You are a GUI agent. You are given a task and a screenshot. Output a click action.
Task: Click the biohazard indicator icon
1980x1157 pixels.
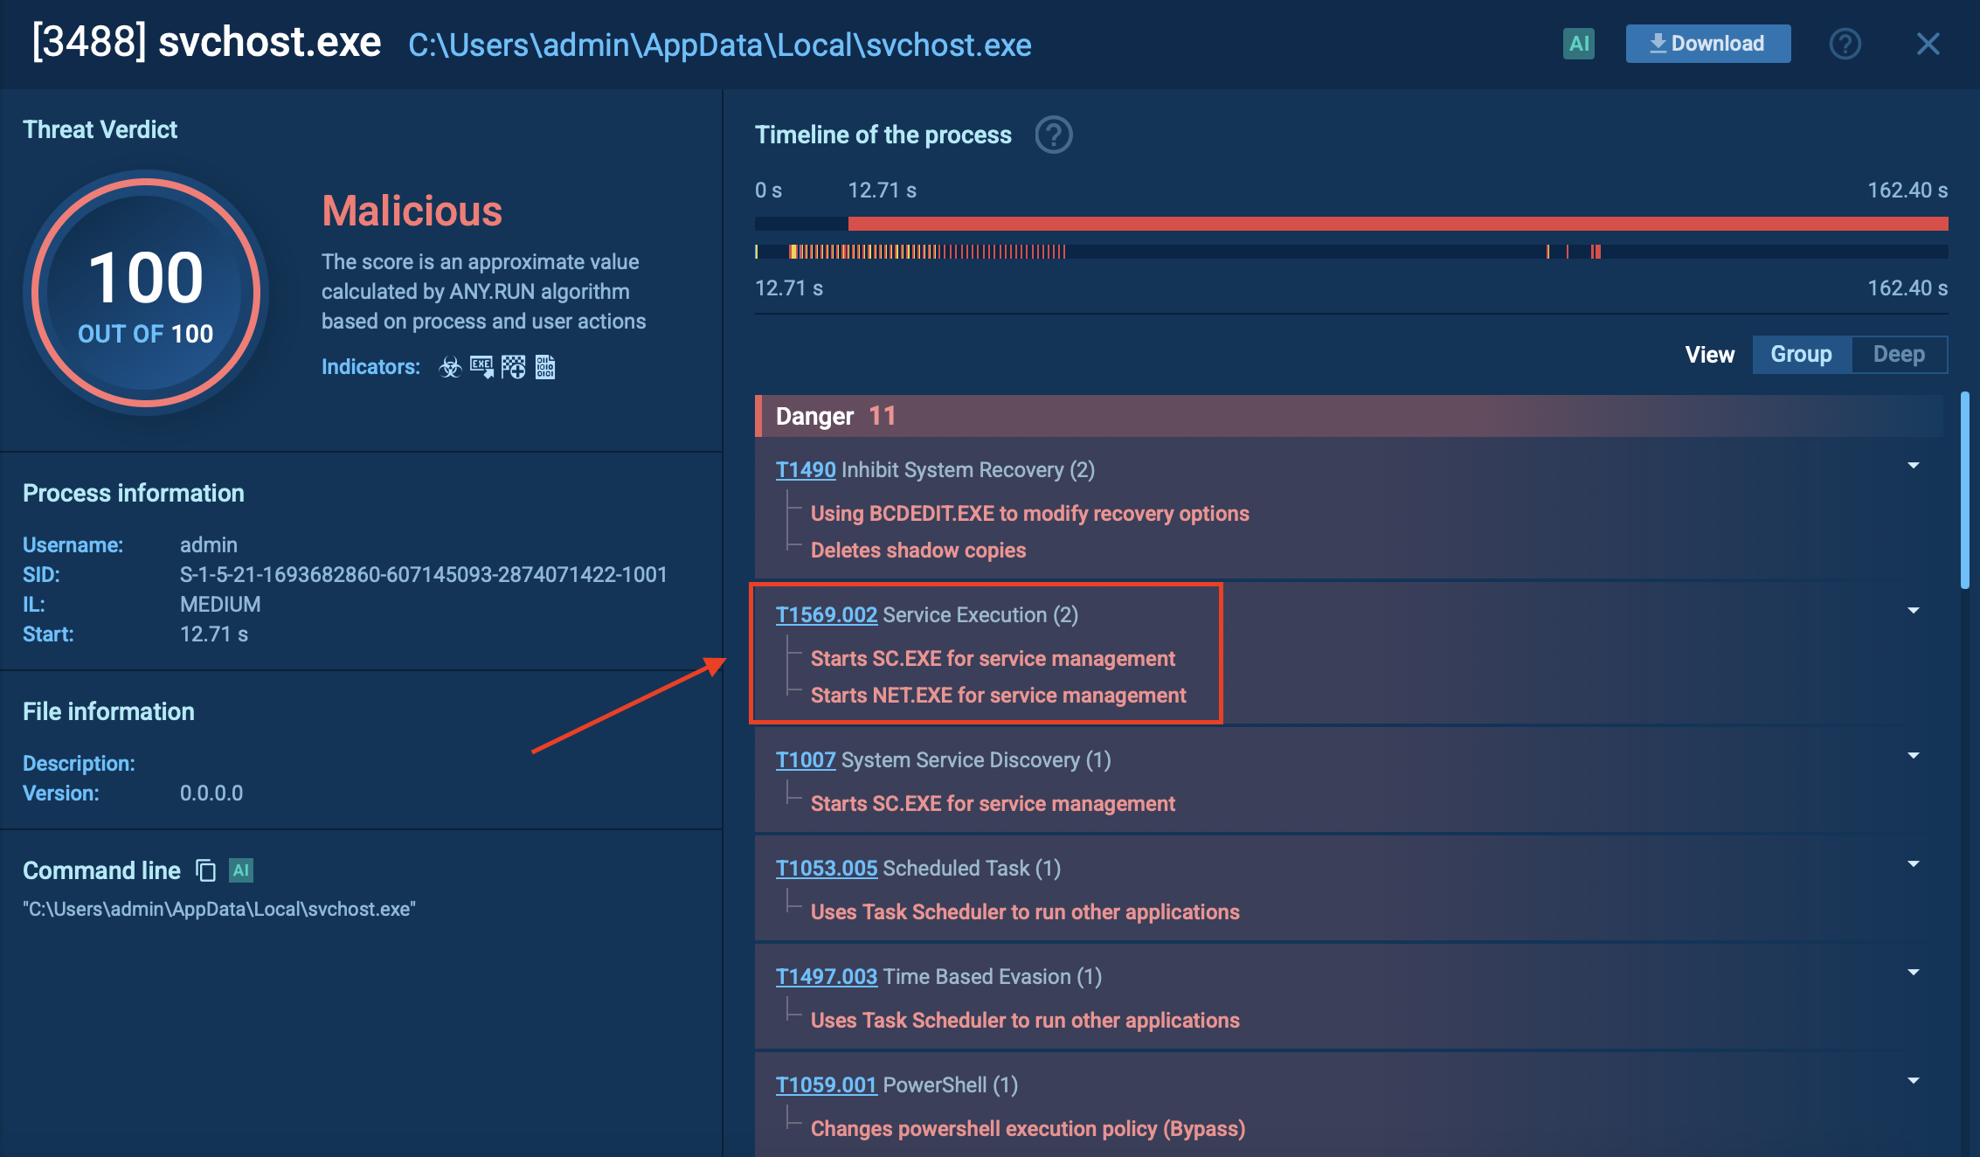coord(450,367)
